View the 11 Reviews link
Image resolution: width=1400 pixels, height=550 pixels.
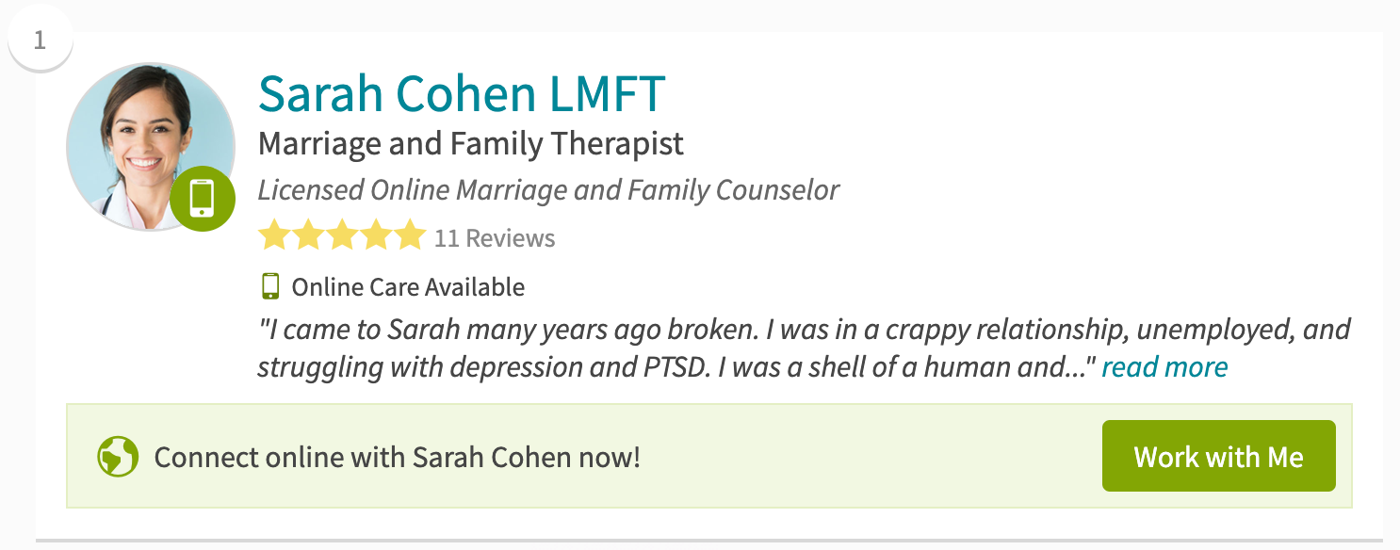pos(495,238)
